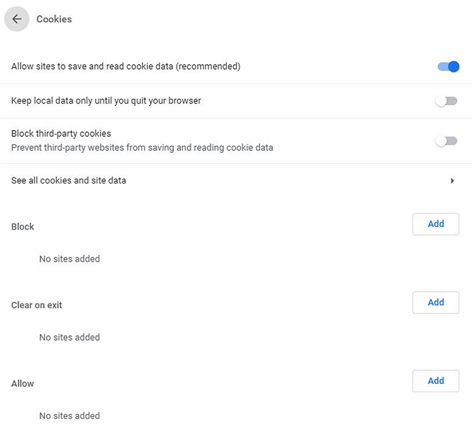This screenshot has height=428, width=472.
Task: Select the Block section heading
Action: [x=22, y=226]
